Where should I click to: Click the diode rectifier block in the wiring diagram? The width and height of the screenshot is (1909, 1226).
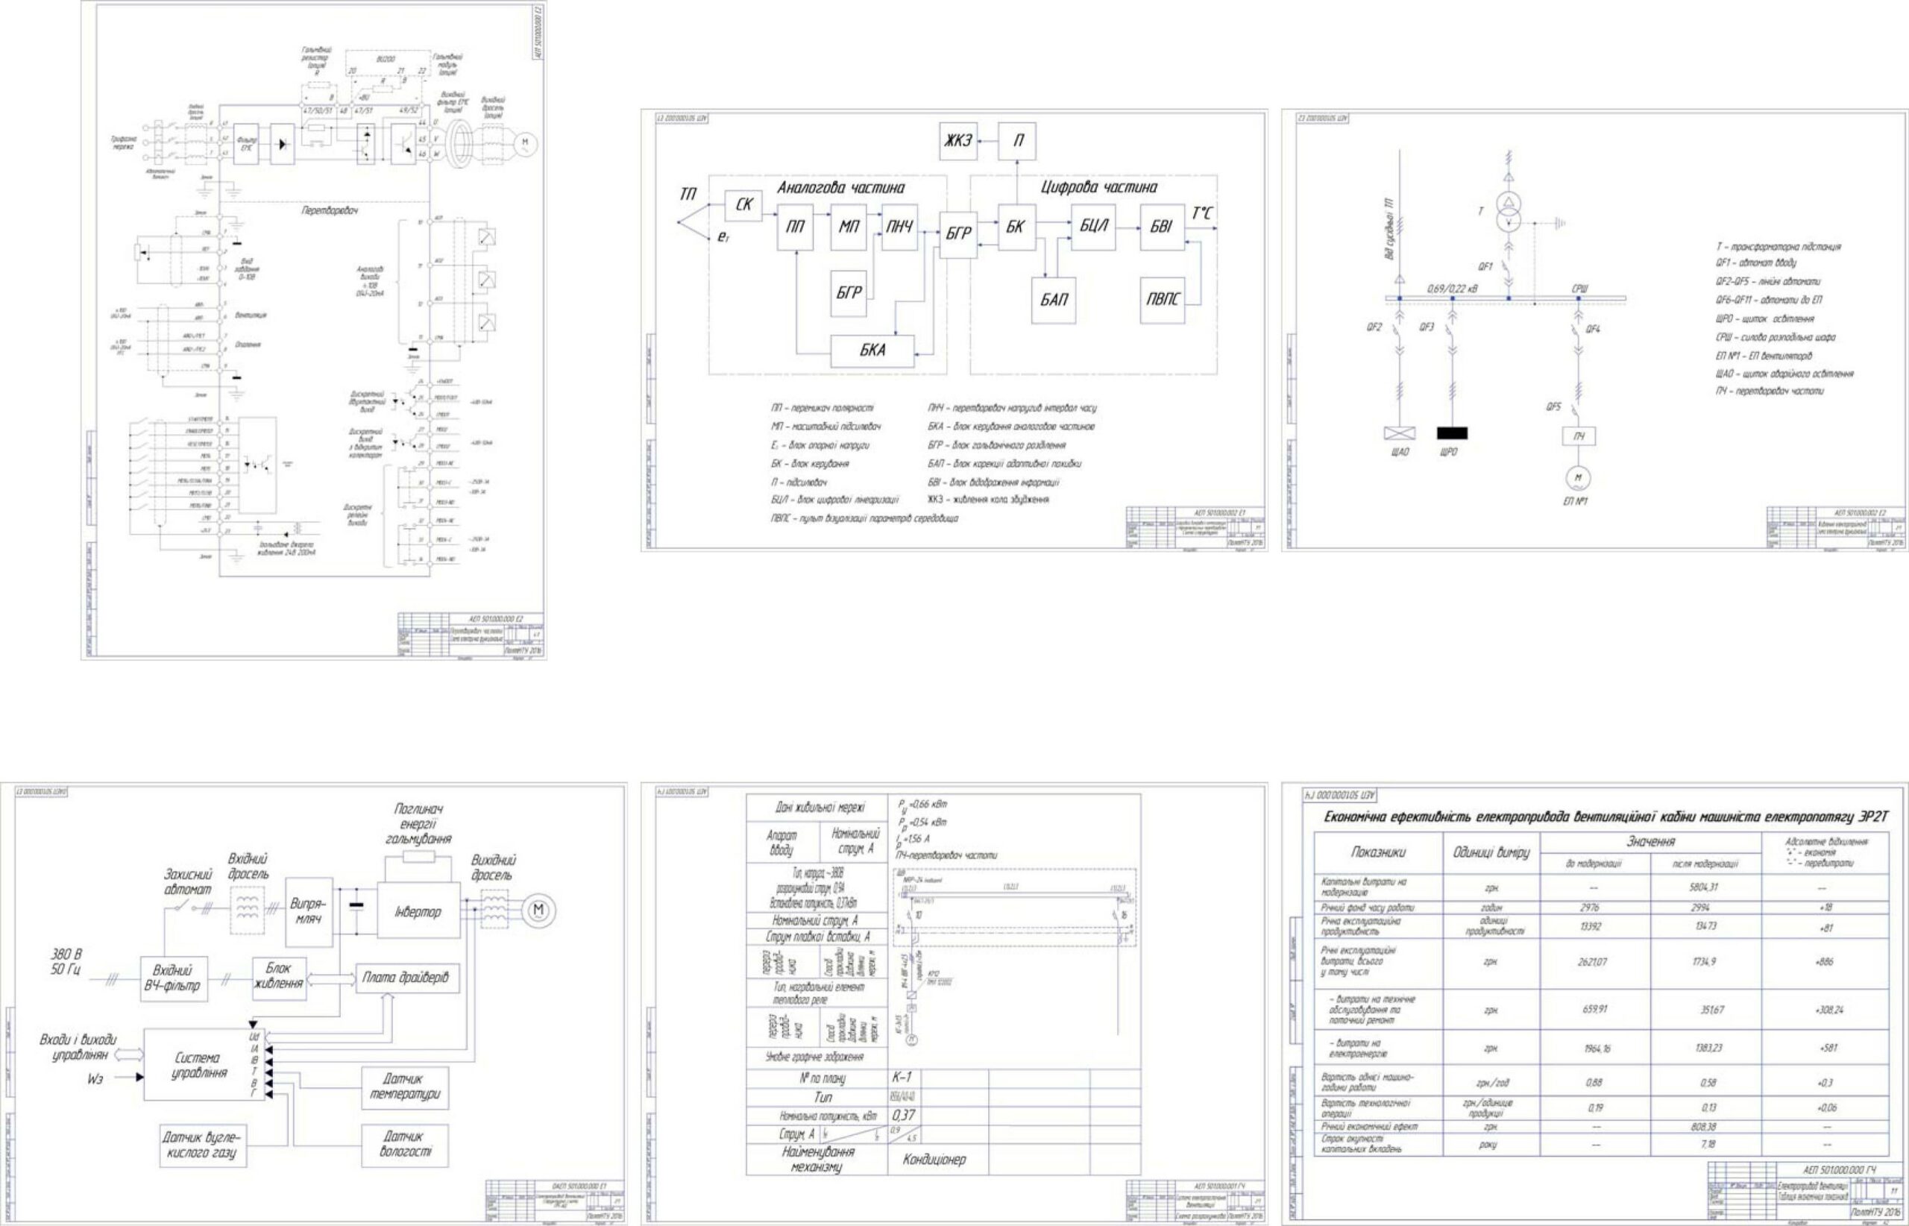click(x=282, y=144)
